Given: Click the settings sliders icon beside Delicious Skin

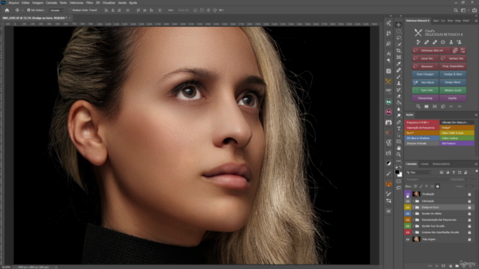Looking at the screenshot, I should coord(463,50).
